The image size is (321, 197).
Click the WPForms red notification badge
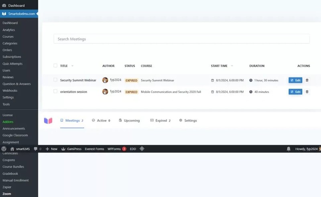point(124,149)
